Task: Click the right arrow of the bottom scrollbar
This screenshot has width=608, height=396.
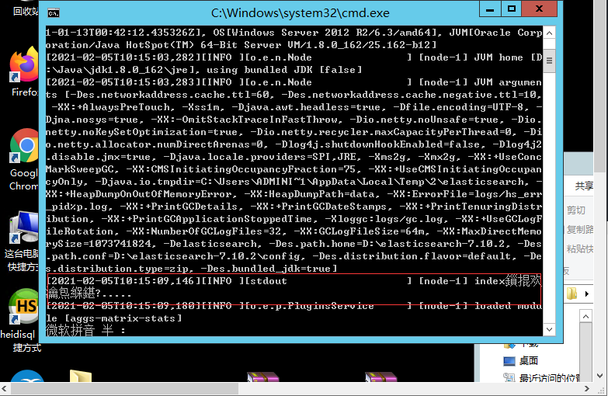Action: pos(587,388)
